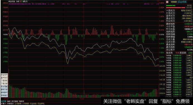Viewport: 193px width, 105px height.
Task: Click the 深证成指 index name
Action: click(x=182, y=2)
